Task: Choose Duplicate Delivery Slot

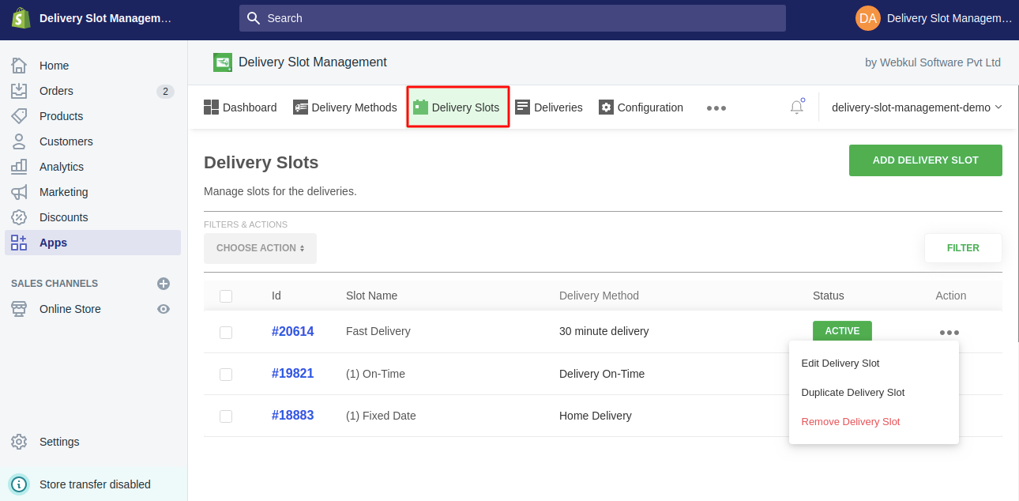Action: [x=853, y=393]
